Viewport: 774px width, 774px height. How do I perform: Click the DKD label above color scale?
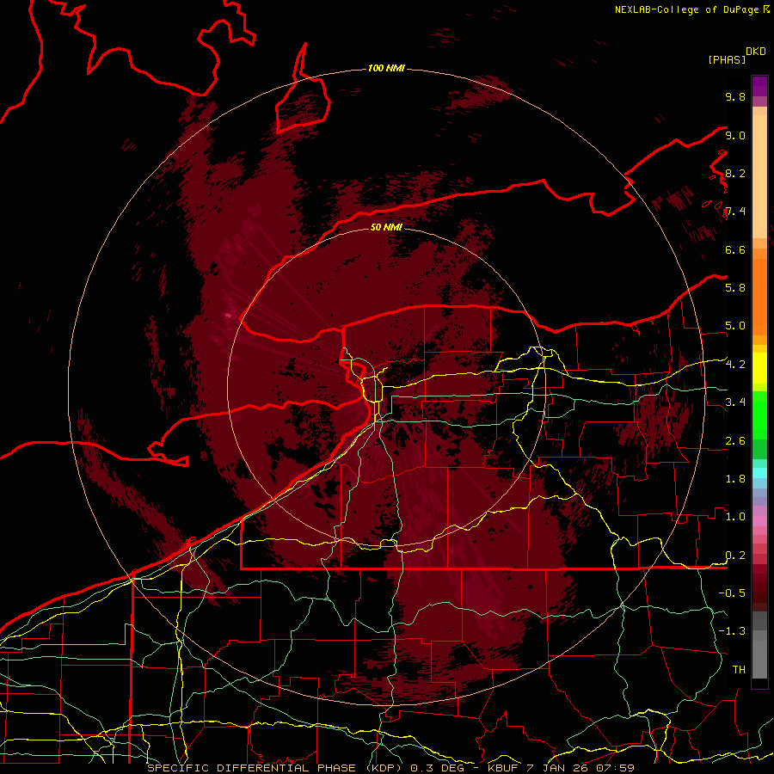(756, 52)
